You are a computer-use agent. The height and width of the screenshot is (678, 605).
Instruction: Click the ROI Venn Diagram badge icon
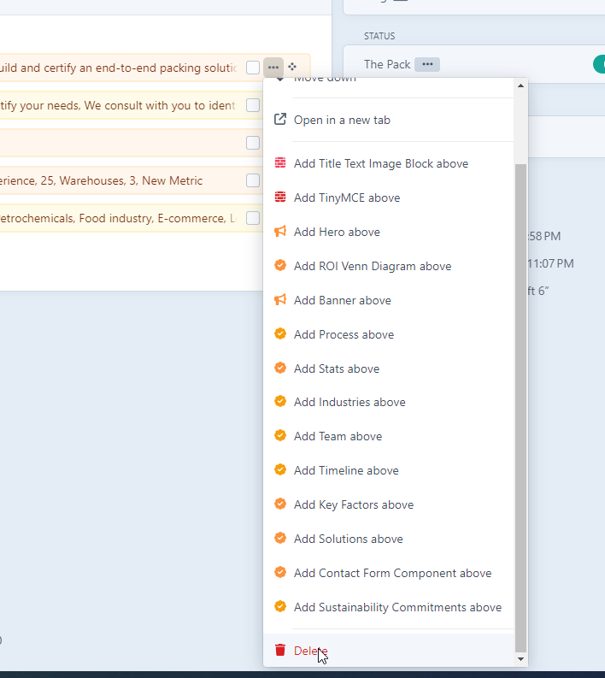point(279,266)
